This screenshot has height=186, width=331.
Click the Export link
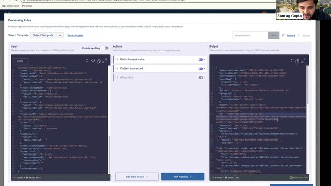306,36
